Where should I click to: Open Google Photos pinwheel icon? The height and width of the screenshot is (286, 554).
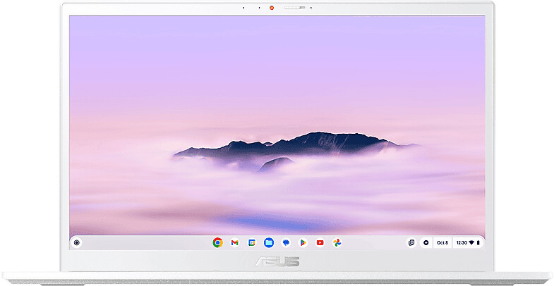click(x=337, y=242)
